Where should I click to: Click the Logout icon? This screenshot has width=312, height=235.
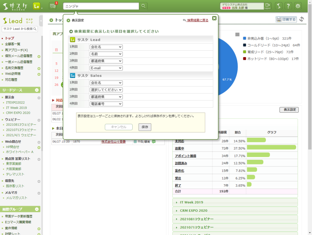pyautogui.click(x=267, y=6)
